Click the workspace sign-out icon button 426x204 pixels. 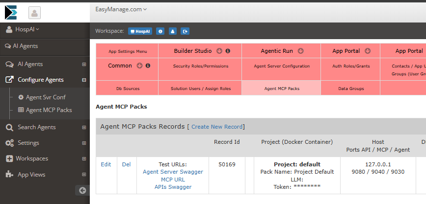[186, 31]
